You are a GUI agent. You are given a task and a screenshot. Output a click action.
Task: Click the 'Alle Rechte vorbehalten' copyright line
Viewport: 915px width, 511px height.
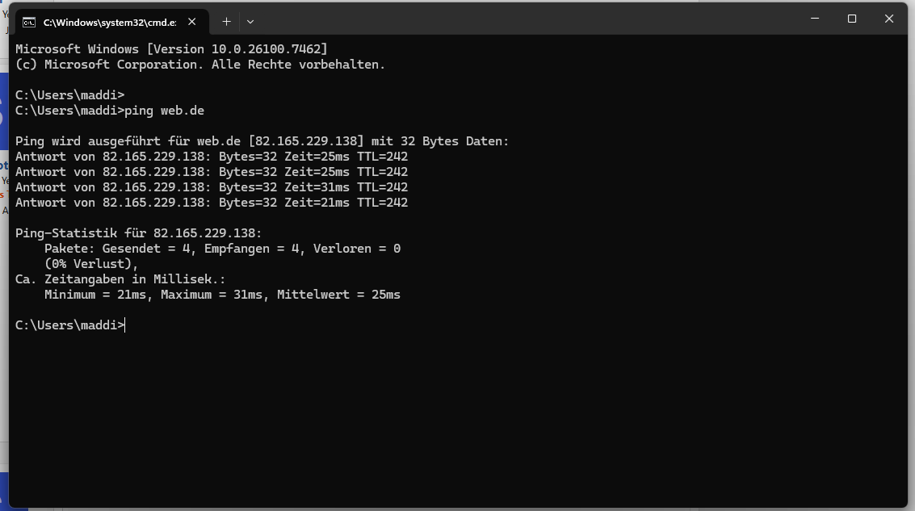[200, 64]
